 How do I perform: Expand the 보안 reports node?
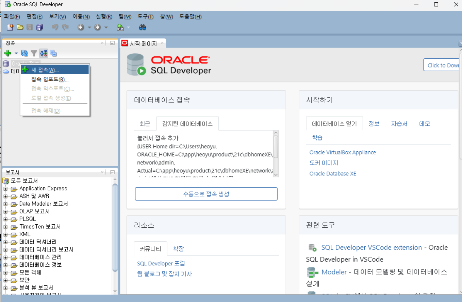tap(6, 280)
